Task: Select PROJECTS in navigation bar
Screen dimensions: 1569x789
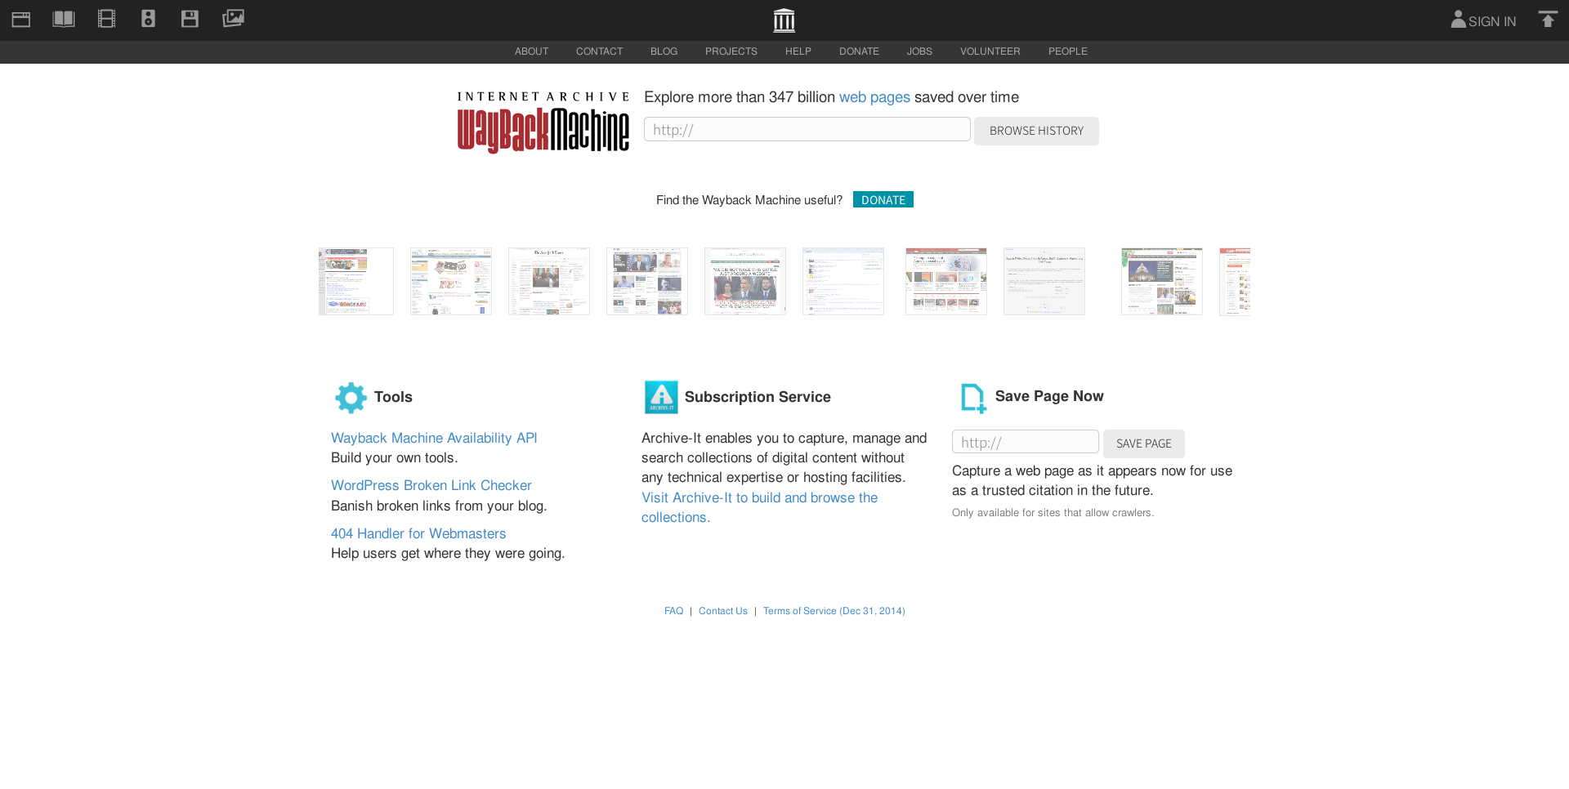Action: pyautogui.click(x=731, y=51)
